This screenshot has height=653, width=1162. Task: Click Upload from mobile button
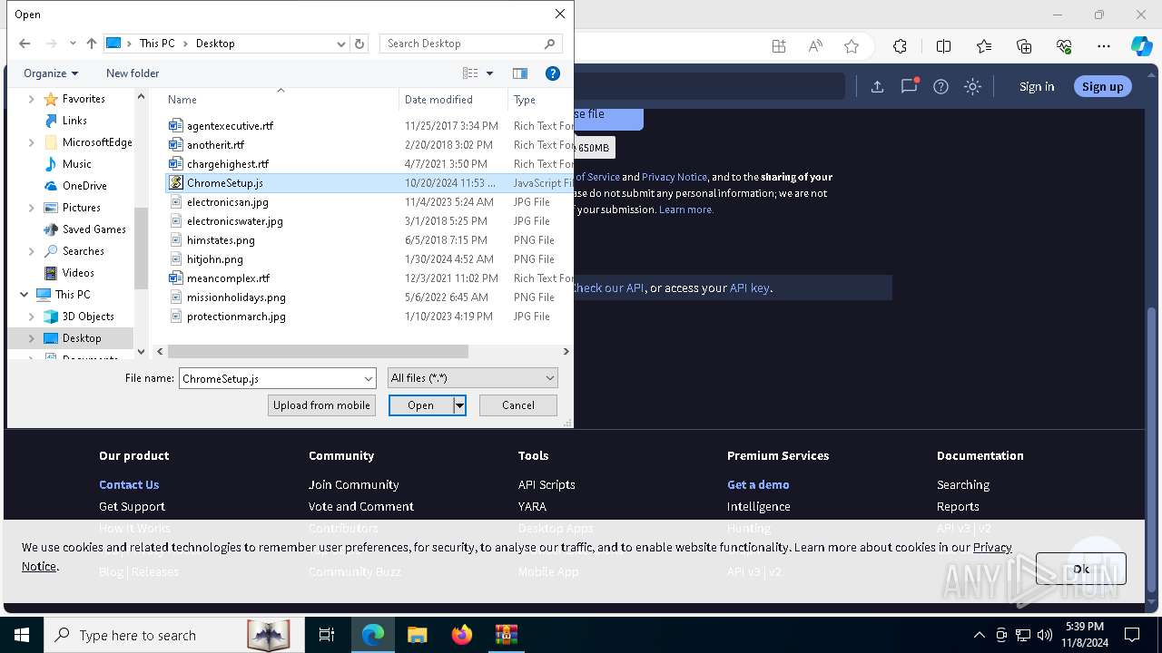(x=321, y=405)
